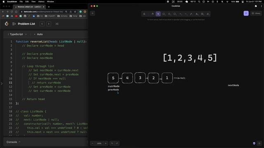Go to previous LeetCode problem
Viewport: 264px width, 148px height.
[42, 24]
